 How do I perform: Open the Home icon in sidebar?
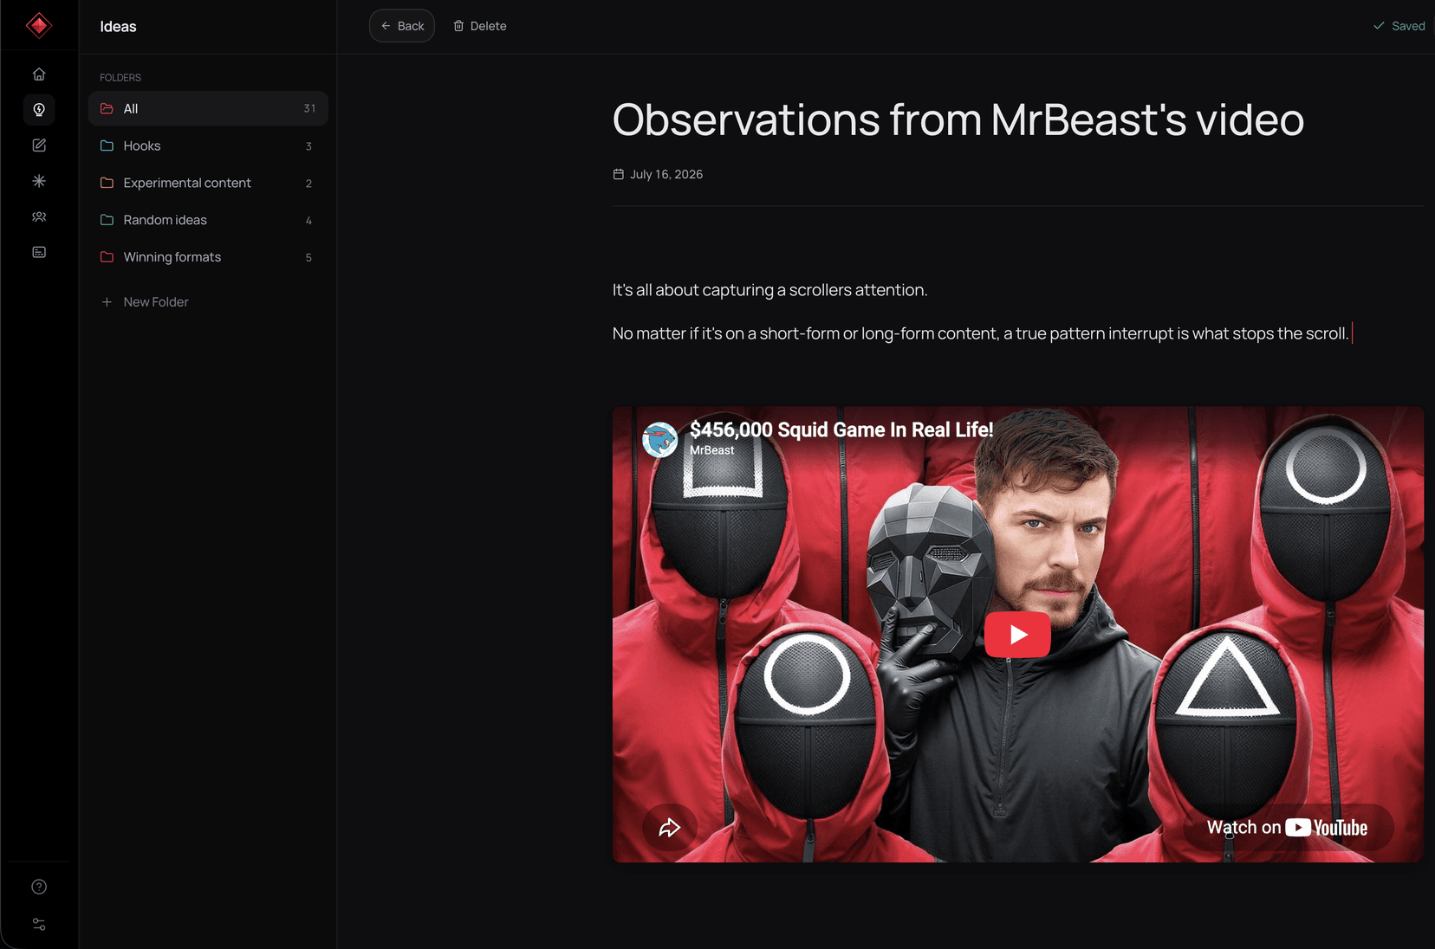(x=39, y=74)
